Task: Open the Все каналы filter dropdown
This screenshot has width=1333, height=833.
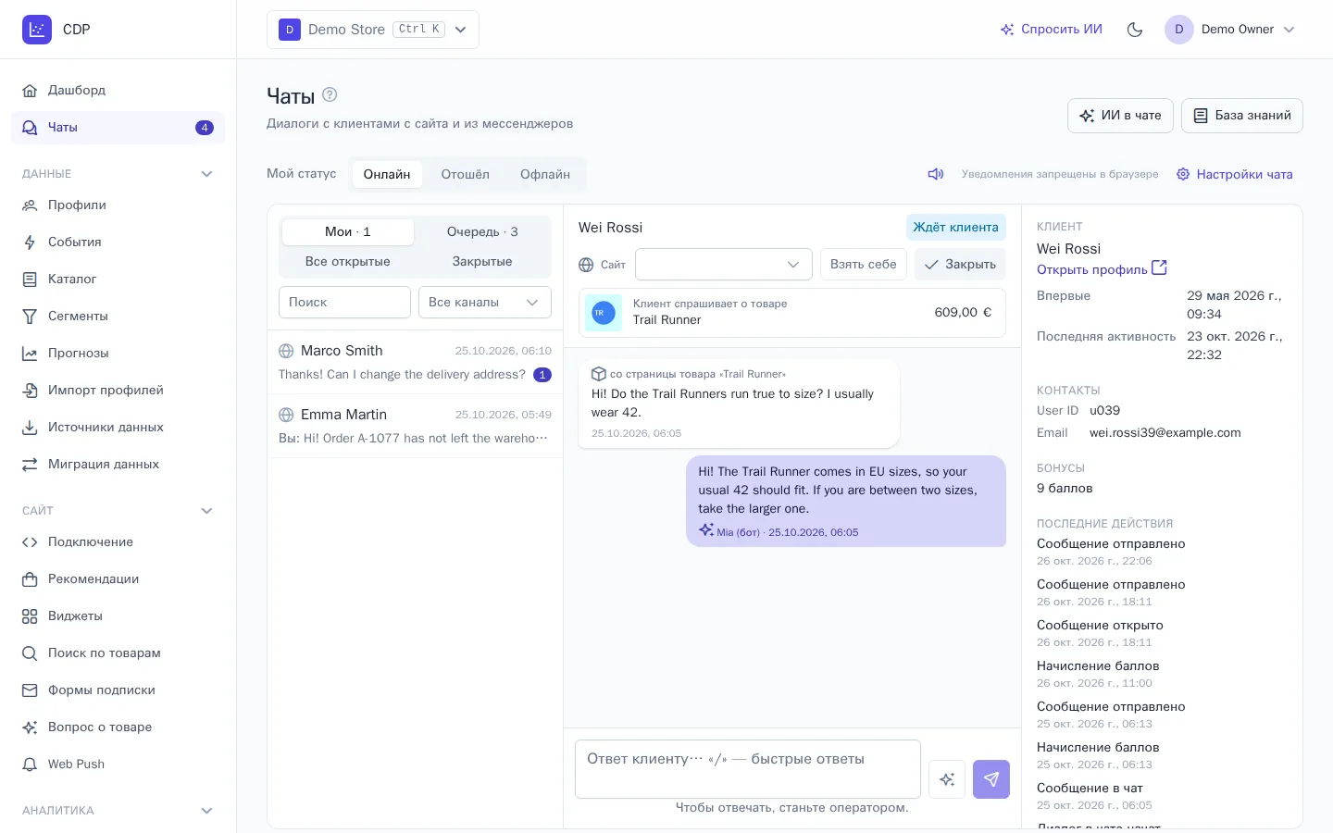Action: click(485, 302)
